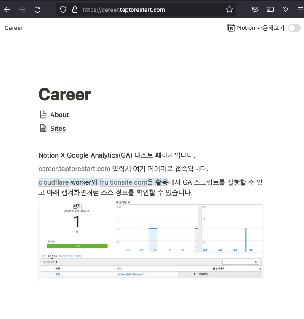Click the text 'Notion X Google Analytics(GA) 테스트 페이지입니다.'
This screenshot has width=304, height=319.
(117, 155)
